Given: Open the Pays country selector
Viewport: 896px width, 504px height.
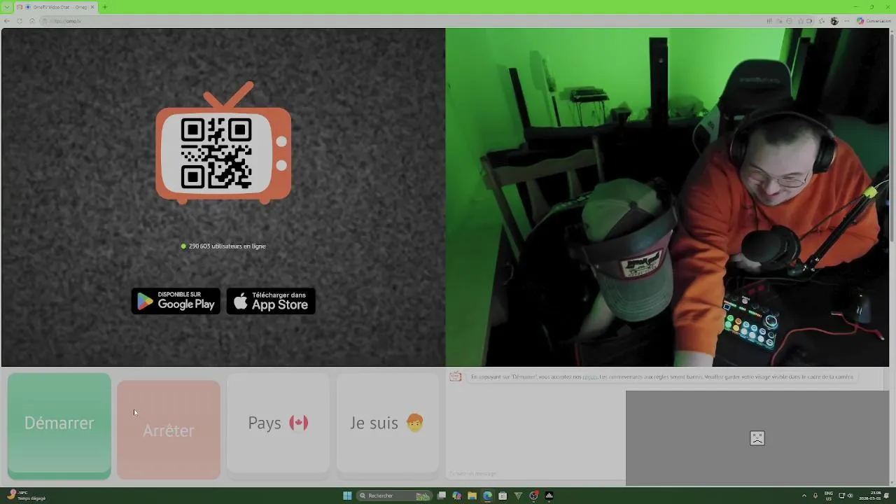Looking at the screenshot, I should (x=278, y=423).
